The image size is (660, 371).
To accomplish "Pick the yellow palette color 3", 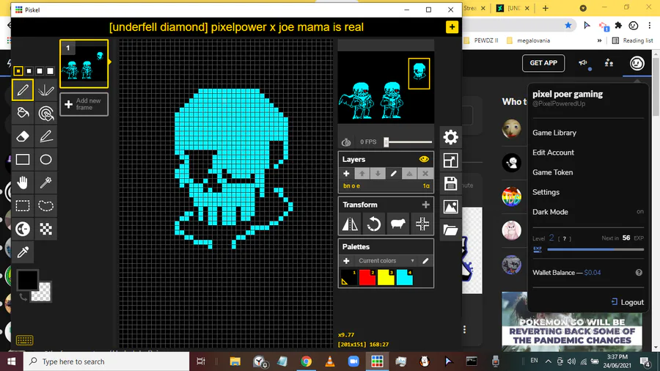I will tap(386, 278).
